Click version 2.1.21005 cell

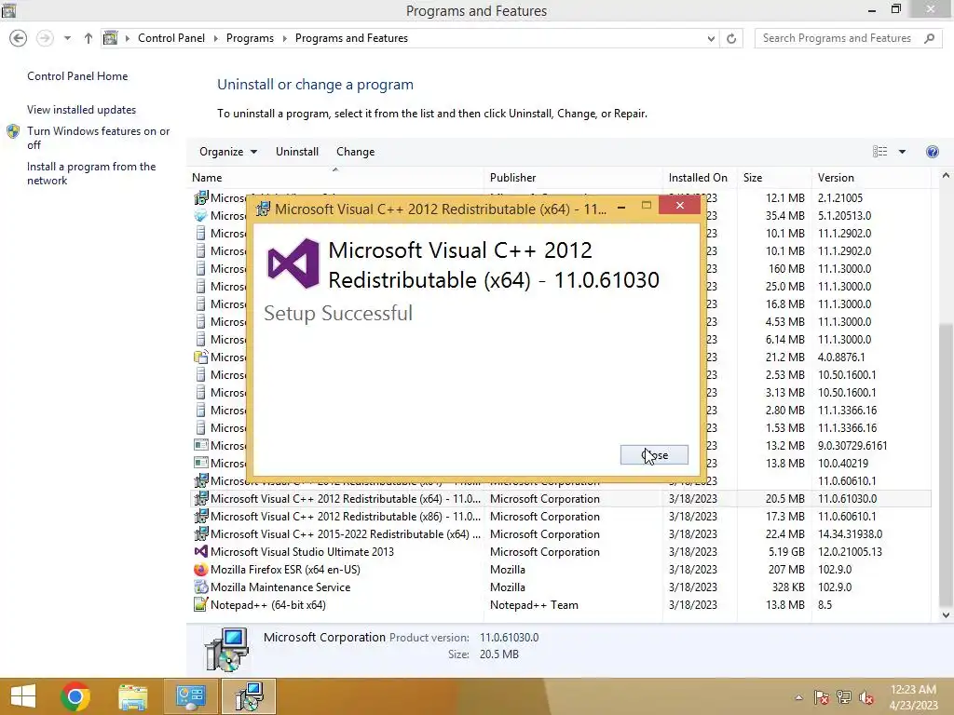click(x=840, y=197)
